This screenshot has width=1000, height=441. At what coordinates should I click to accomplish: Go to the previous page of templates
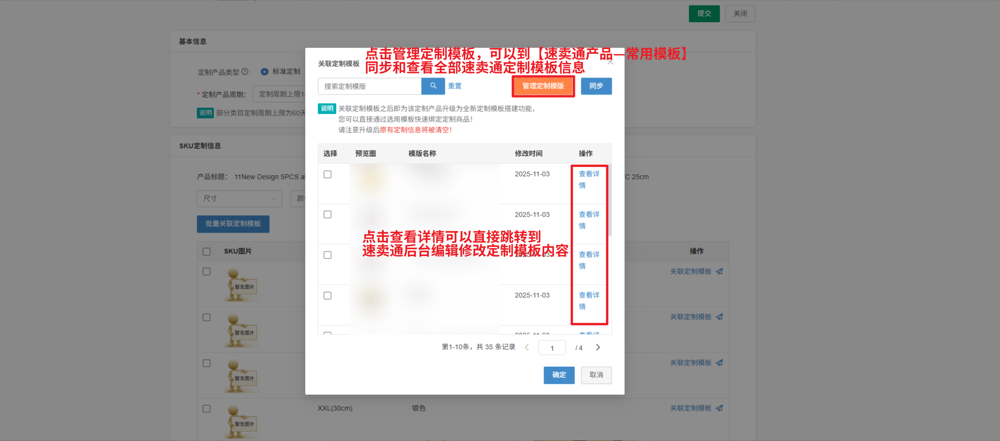point(527,347)
